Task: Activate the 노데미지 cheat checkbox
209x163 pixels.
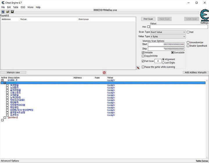Action: [7, 88]
